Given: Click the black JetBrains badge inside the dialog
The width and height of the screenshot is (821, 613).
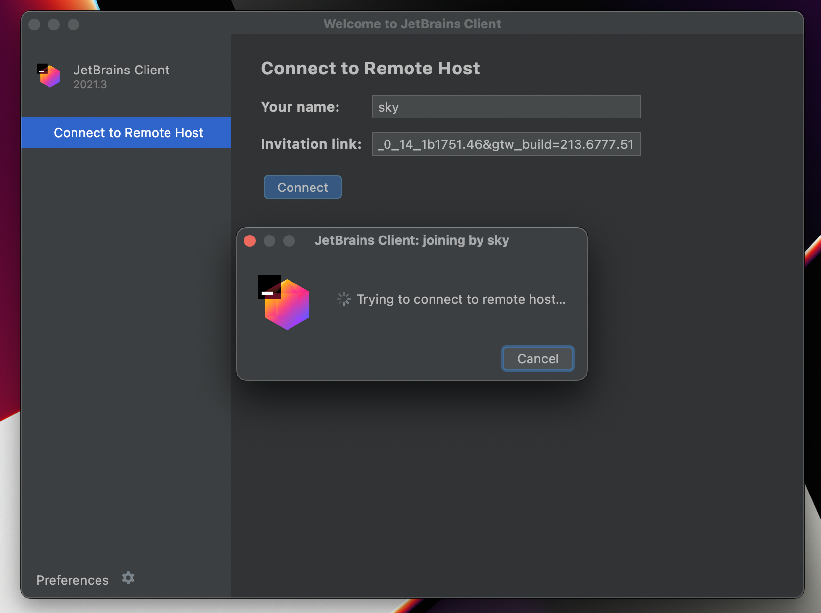Looking at the screenshot, I should (268, 287).
